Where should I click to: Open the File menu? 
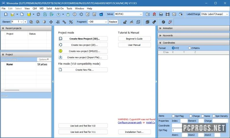click(3, 8)
